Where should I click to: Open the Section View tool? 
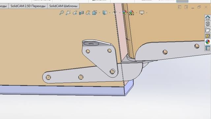click(x=81, y=13)
